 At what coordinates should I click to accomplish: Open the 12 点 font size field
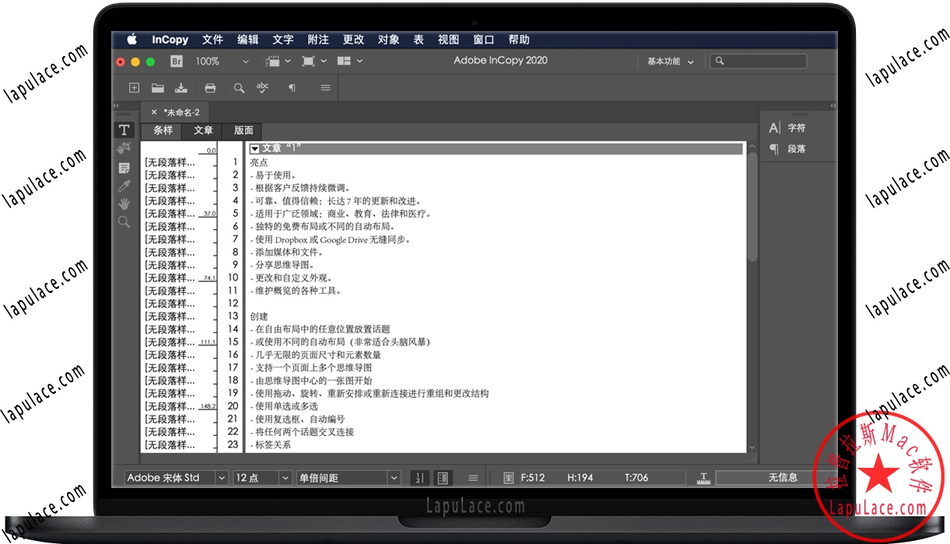[257, 477]
